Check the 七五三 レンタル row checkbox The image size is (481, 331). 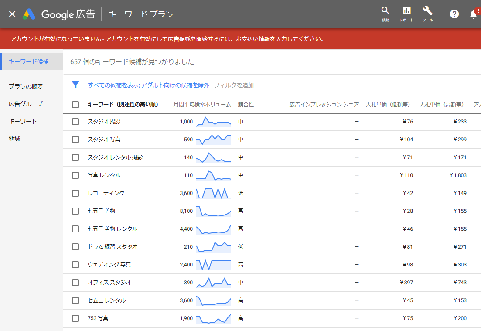tap(75, 300)
